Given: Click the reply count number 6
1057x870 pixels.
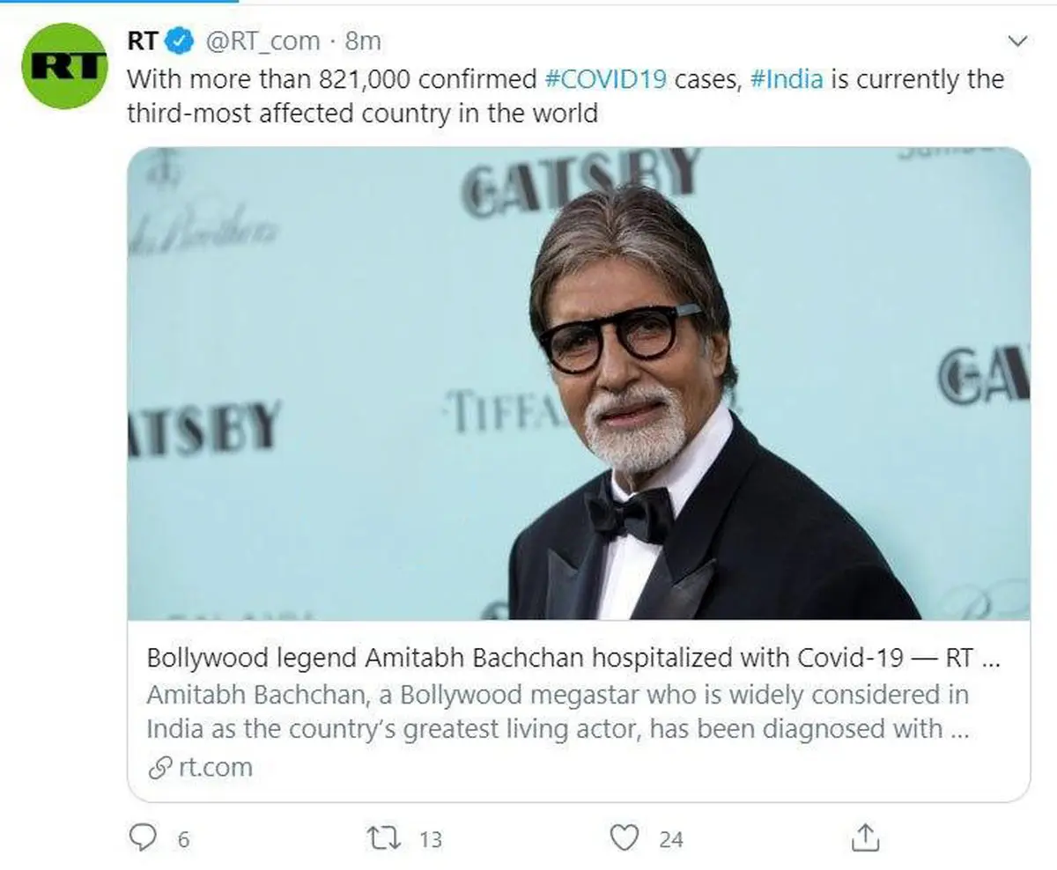Looking at the screenshot, I should (183, 840).
